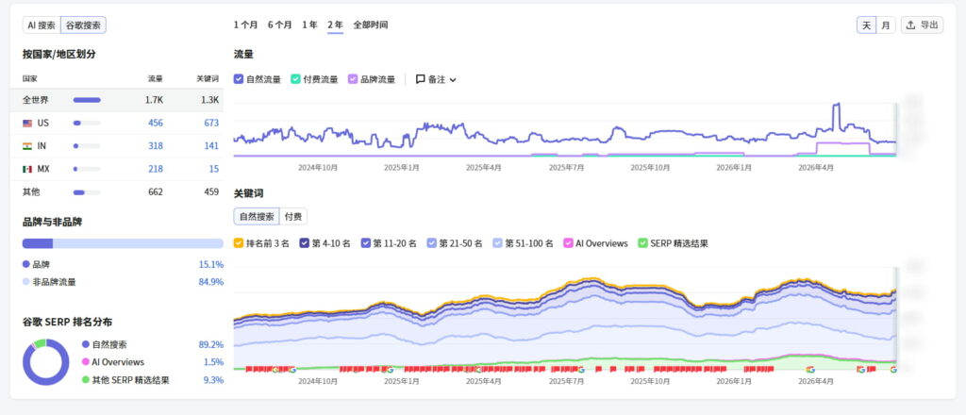This screenshot has height=415, width=966.
Task: Expand the 备注 dropdown chevron
Action: 453,80
